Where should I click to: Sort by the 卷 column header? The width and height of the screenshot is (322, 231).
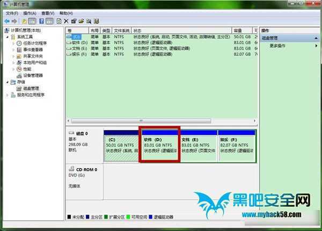tap(77, 31)
